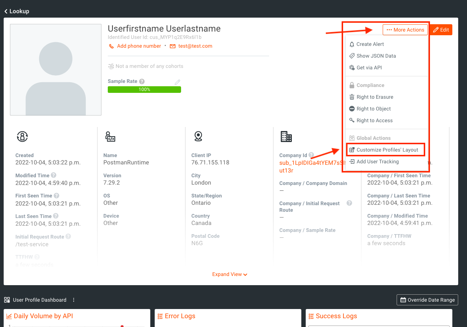Click the Edit button
The height and width of the screenshot is (327, 467).
pos(441,30)
